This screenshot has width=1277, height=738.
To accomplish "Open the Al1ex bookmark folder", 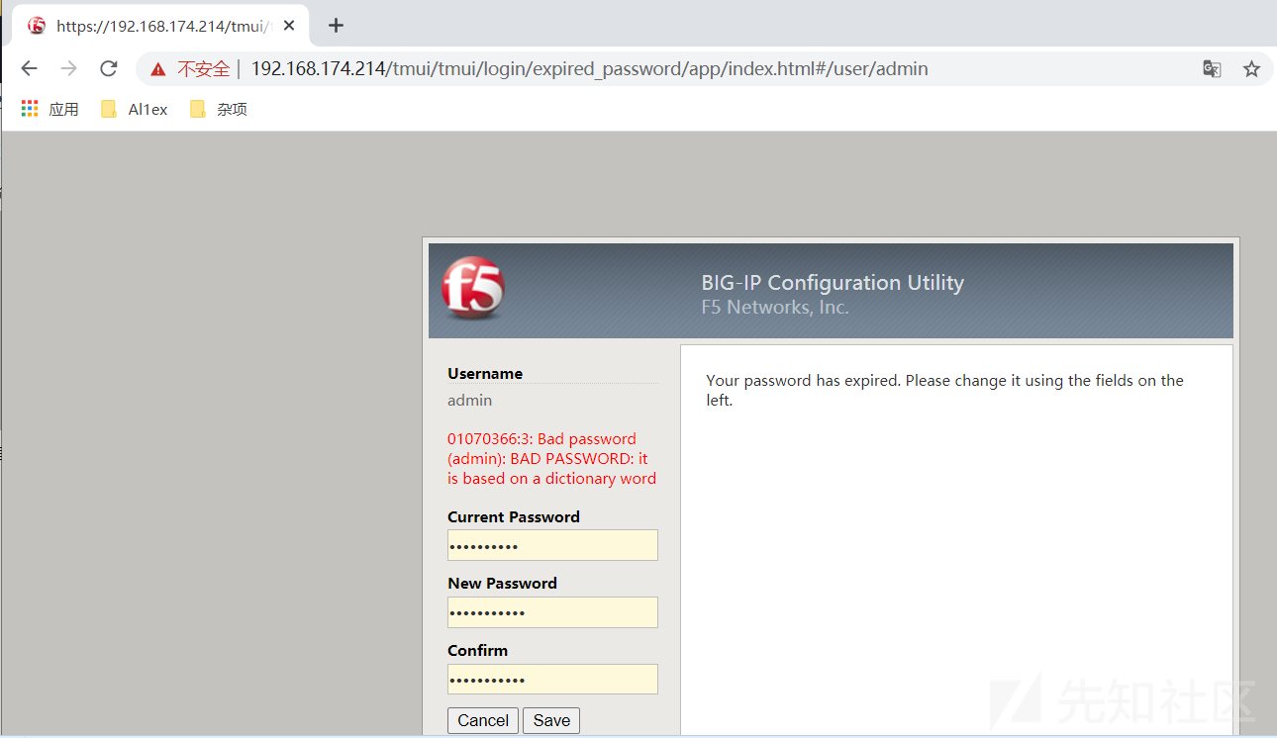I will click(135, 109).
